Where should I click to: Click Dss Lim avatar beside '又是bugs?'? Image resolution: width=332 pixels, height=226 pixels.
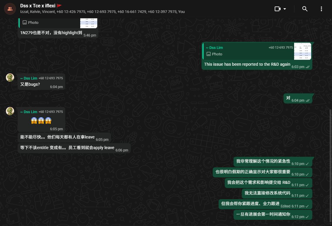coord(10,77)
